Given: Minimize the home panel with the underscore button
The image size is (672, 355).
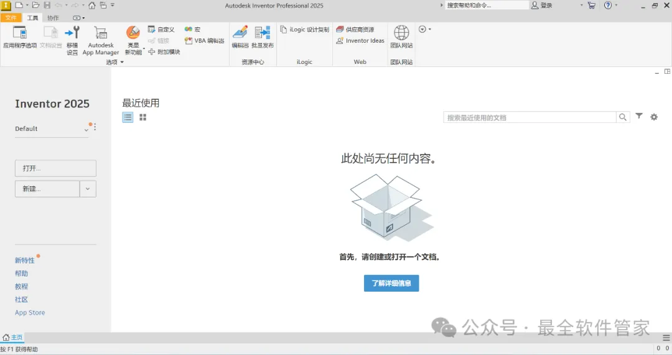Looking at the screenshot, I should (656, 72).
